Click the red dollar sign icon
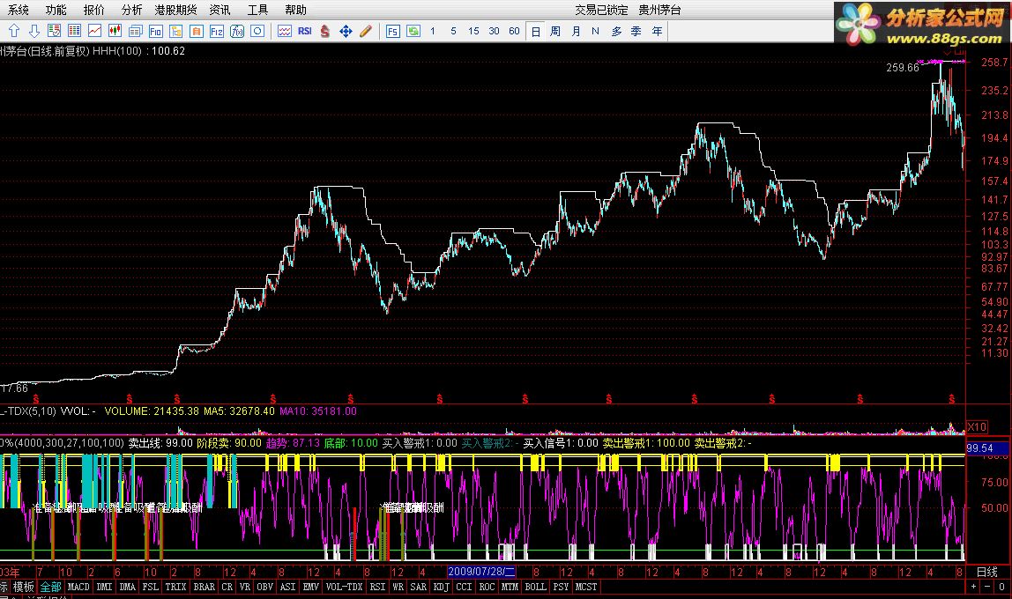 click(x=325, y=31)
